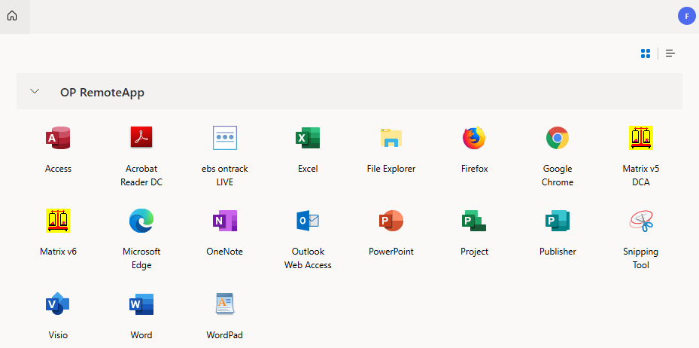Image resolution: width=699 pixels, height=348 pixels.
Task: Launch PowerPoint app icon
Action: 391,221
